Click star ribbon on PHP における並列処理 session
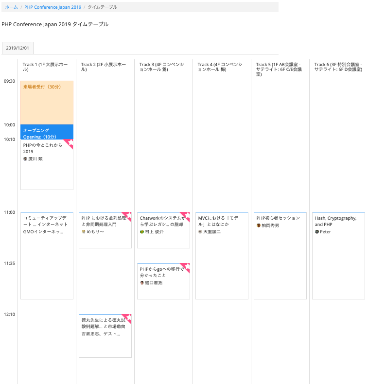The image size is (368, 384). coord(127,216)
